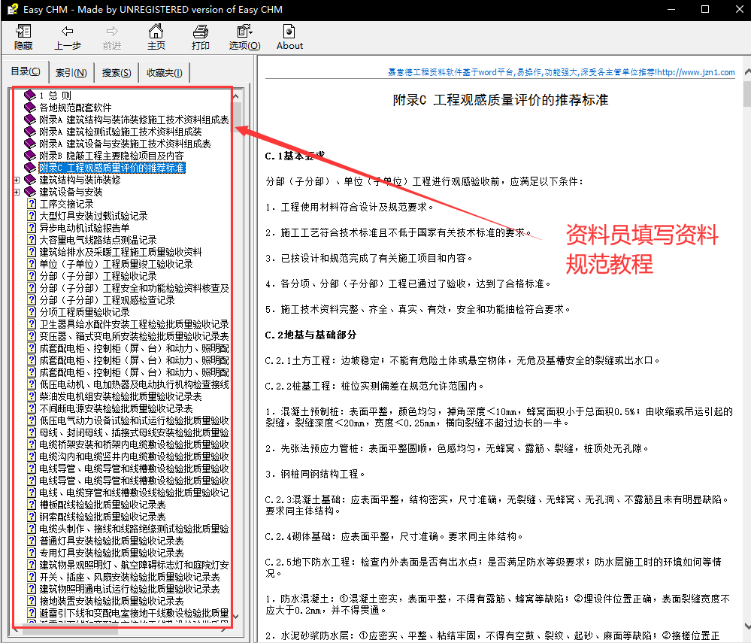Select the 各地规范配套软件 tree item
The height and width of the screenshot is (643, 751).
click(x=77, y=107)
